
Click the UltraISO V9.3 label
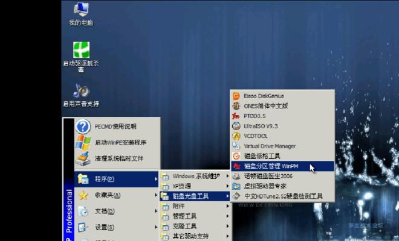(261, 126)
